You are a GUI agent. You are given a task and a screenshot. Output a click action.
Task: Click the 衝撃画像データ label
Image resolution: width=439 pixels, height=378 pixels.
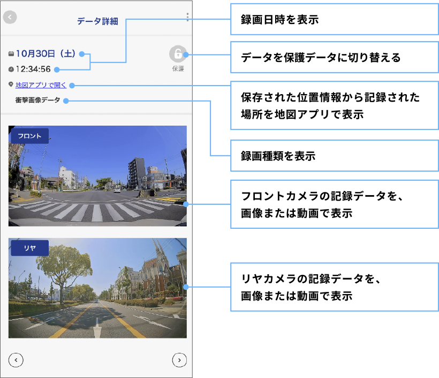38,100
